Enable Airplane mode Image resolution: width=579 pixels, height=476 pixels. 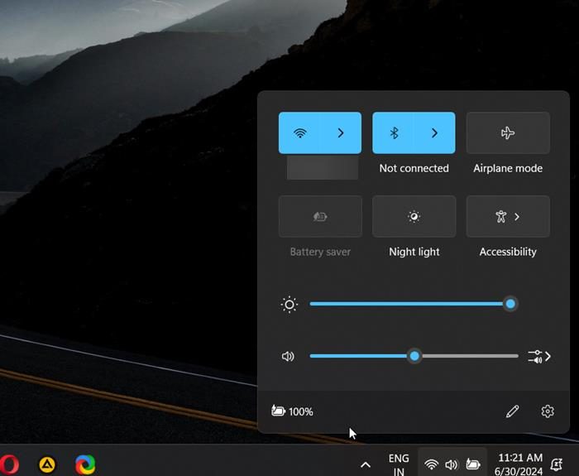tap(508, 133)
